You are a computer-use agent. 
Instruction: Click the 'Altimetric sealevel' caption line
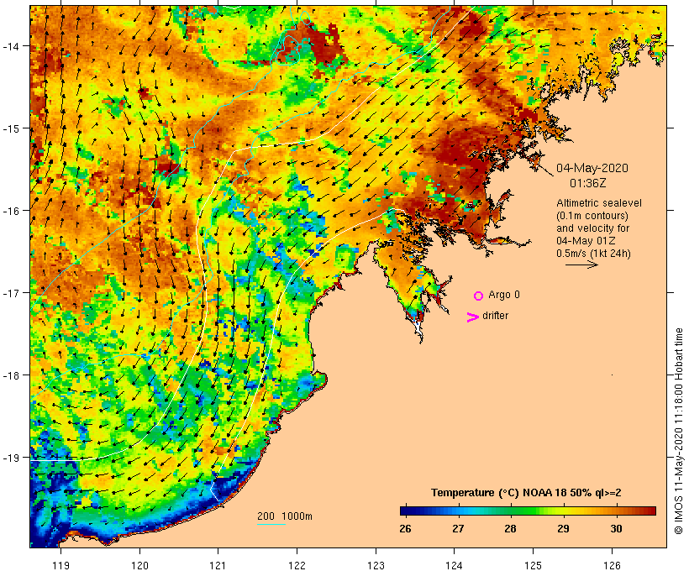599,203
